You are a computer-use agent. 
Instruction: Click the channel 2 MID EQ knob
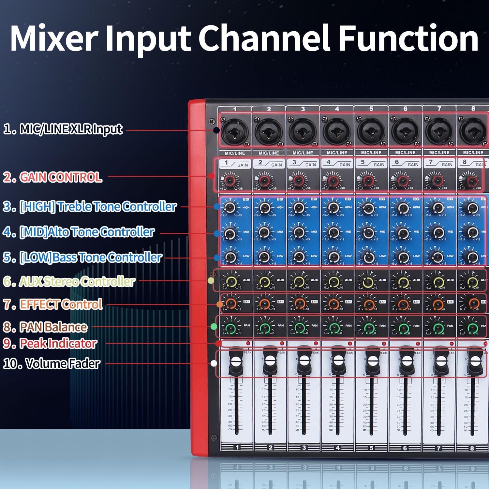(264, 232)
